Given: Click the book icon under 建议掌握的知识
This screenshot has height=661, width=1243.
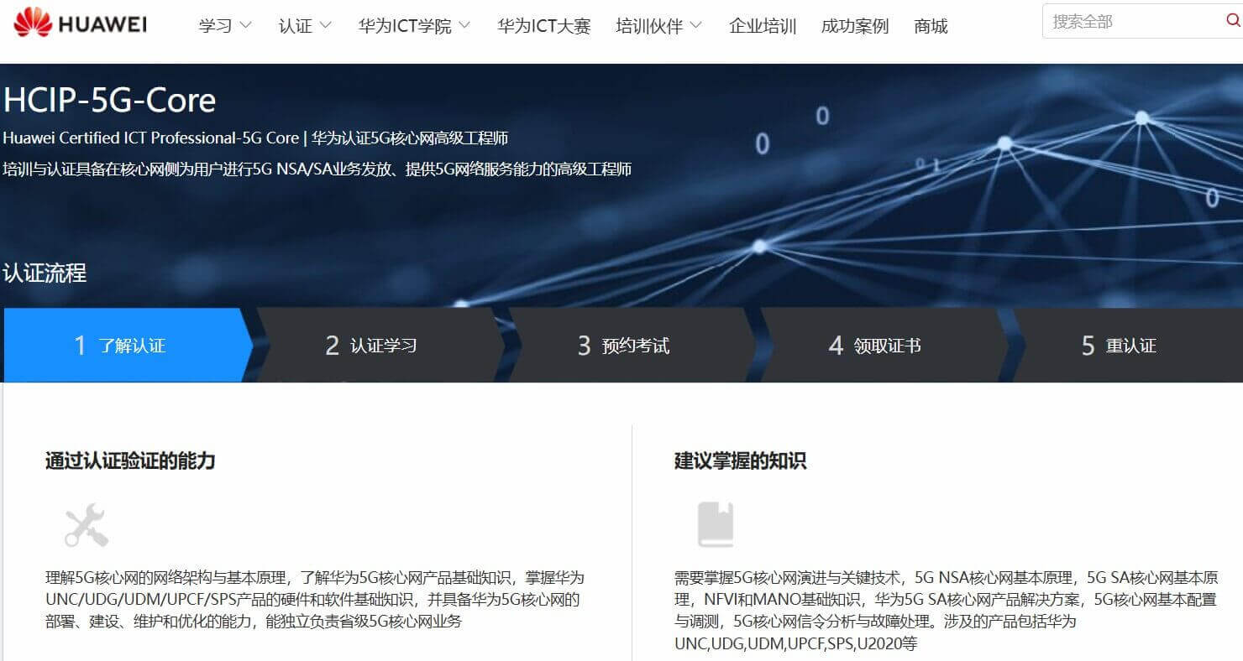Looking at the screenshot, I should coord(716,525).
